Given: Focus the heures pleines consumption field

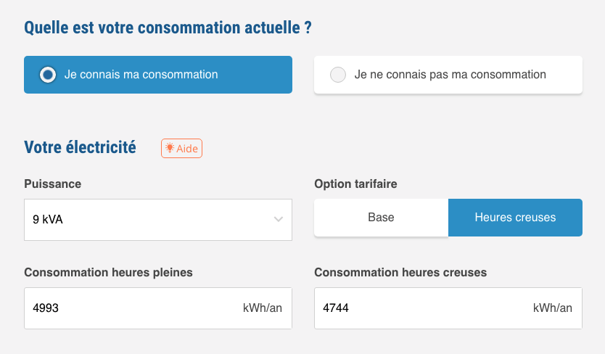Looking at the screenshot, I should coord(158,308).
